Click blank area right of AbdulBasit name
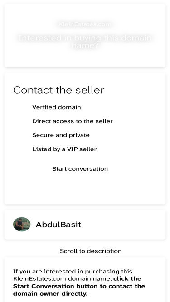Image resolution: width=170 pixels, height=302 pixels. pos(123,225)
